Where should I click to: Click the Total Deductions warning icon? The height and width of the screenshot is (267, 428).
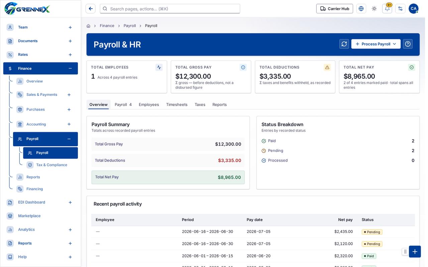click(327, 67)
